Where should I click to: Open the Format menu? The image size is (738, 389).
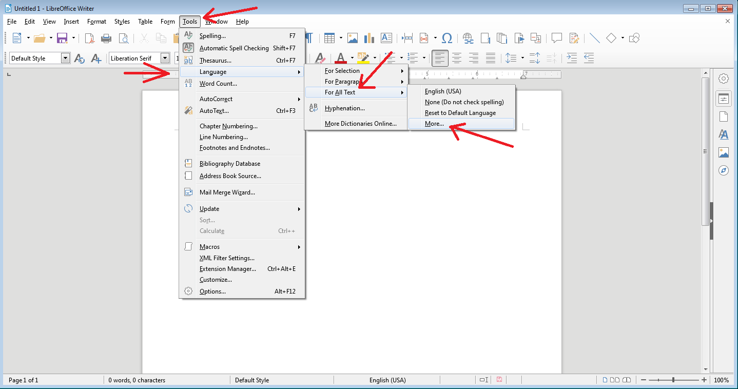click(x=96, y=22)
